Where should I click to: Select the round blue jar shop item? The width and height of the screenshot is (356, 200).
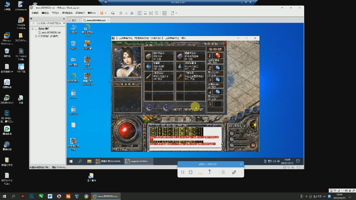[148, 66]
